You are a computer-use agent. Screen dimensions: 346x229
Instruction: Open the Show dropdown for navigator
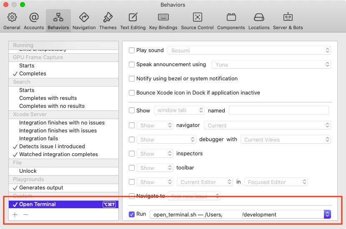pyautogui.click(x=155, y=125)
